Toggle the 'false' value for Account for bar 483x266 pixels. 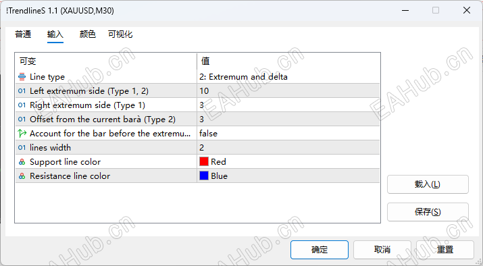288,133
